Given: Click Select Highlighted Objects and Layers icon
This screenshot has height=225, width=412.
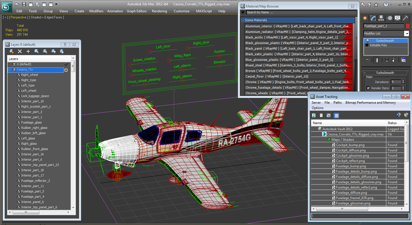Looking at the screenshot, I should click(37, 51).
